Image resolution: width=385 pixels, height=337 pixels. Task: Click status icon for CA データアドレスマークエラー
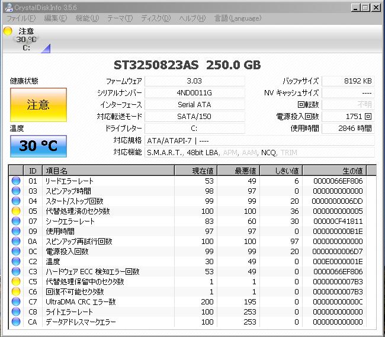16,322
